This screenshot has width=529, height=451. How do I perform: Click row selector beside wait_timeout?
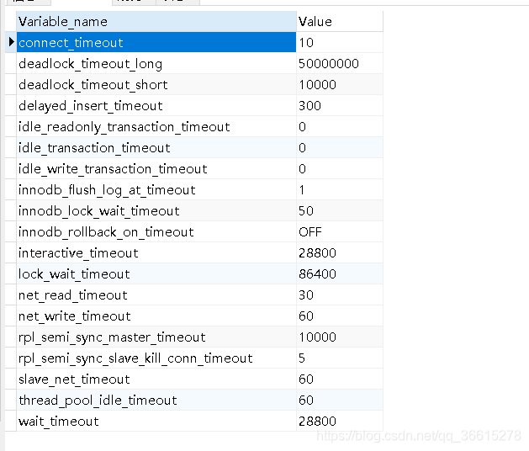click(x=11, y=421)
